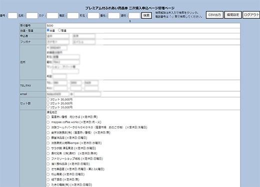Focus the カナ search field at top

52,15
